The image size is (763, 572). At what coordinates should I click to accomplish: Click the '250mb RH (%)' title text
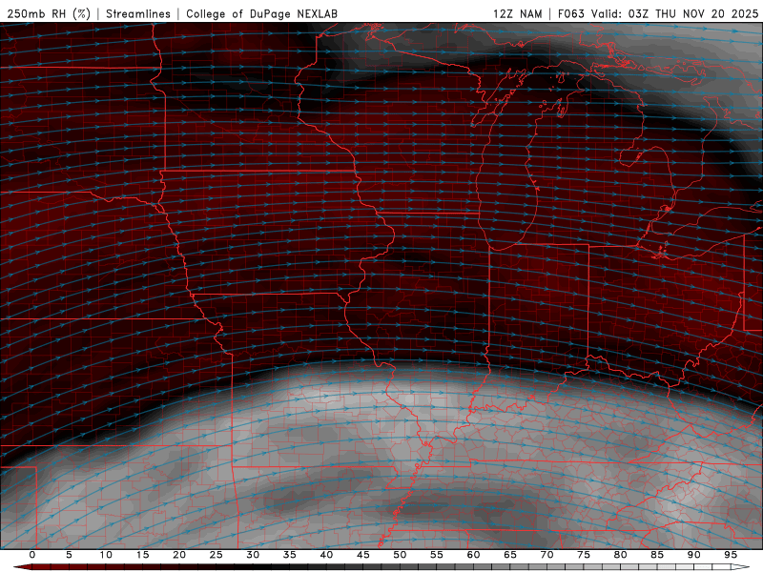tap(49, 13)
